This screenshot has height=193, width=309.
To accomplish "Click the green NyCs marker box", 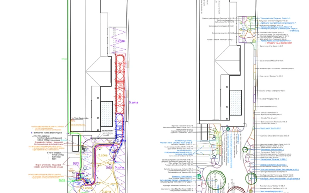I will [62, 180].
